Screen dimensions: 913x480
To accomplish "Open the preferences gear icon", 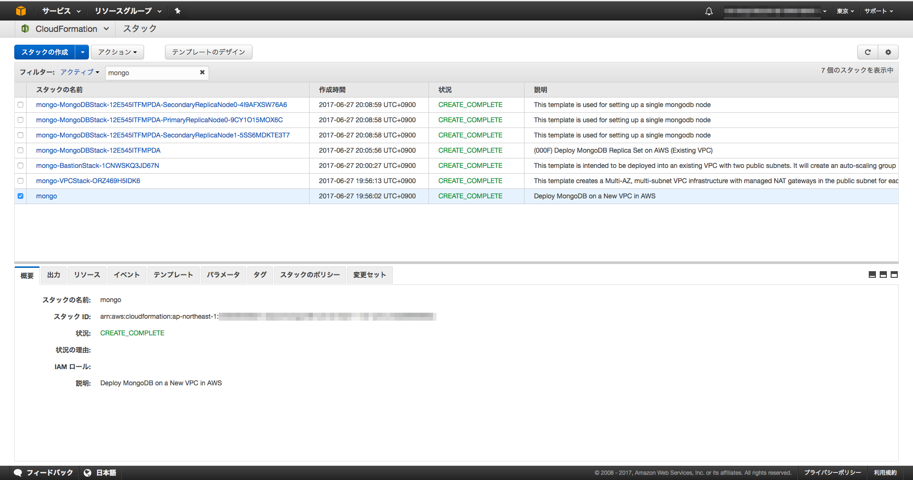I will pos(887,52).
